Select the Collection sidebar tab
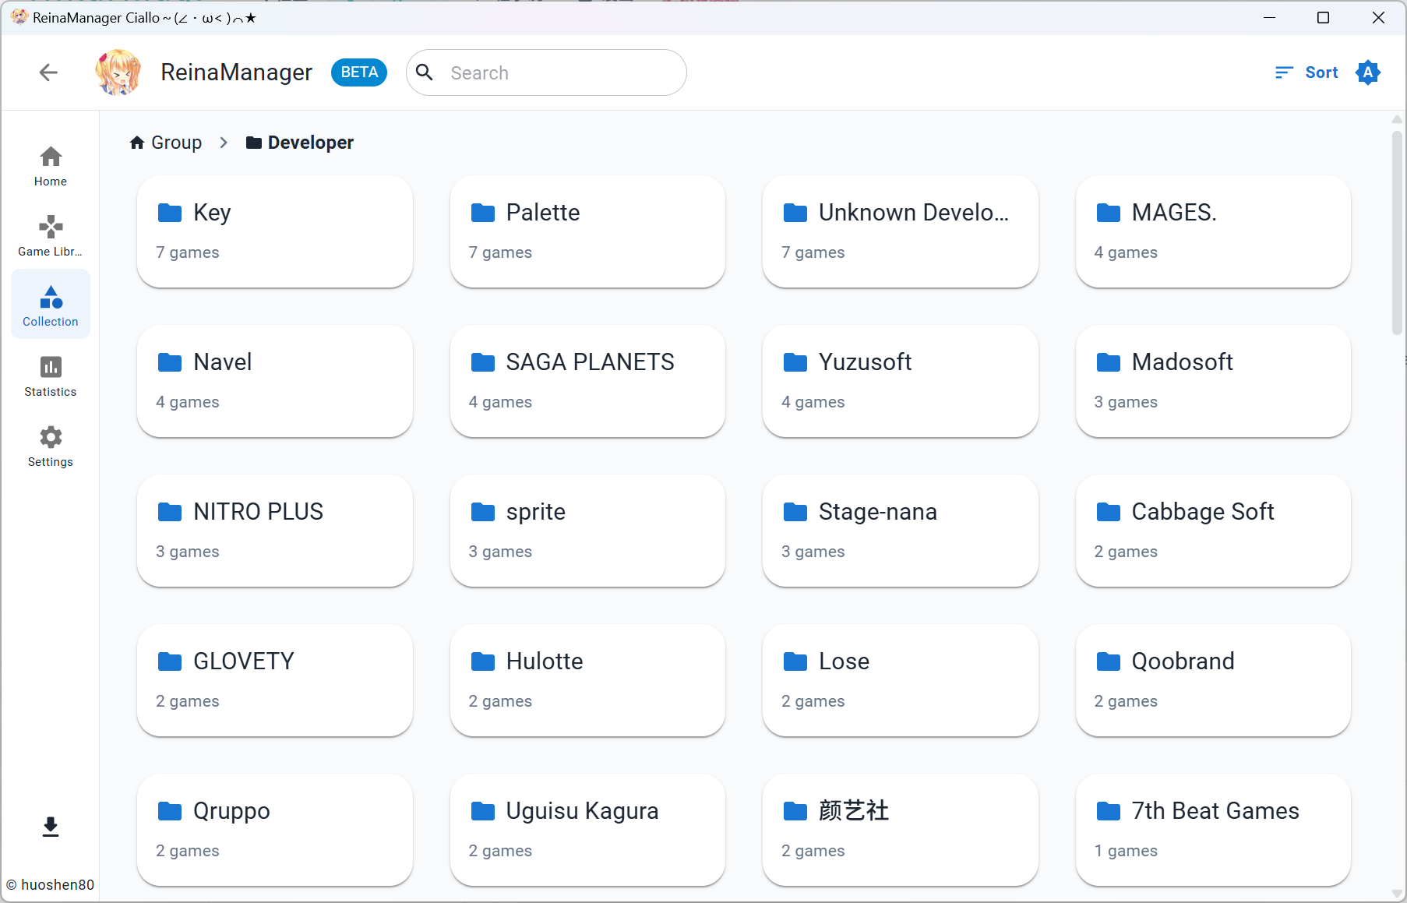Screen dimensions: 1407x903 point(51,305)
